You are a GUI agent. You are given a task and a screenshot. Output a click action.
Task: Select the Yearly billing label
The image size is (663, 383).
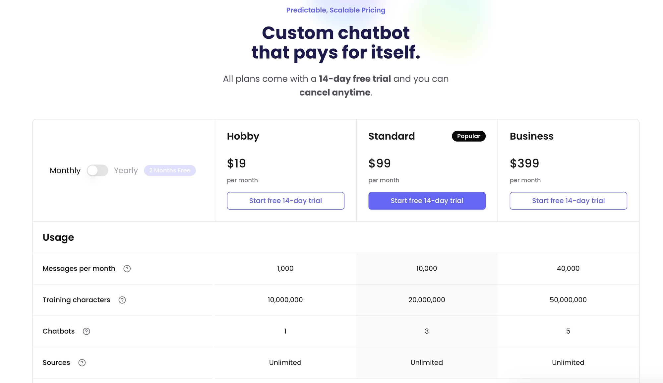click(x=126, y=170)
